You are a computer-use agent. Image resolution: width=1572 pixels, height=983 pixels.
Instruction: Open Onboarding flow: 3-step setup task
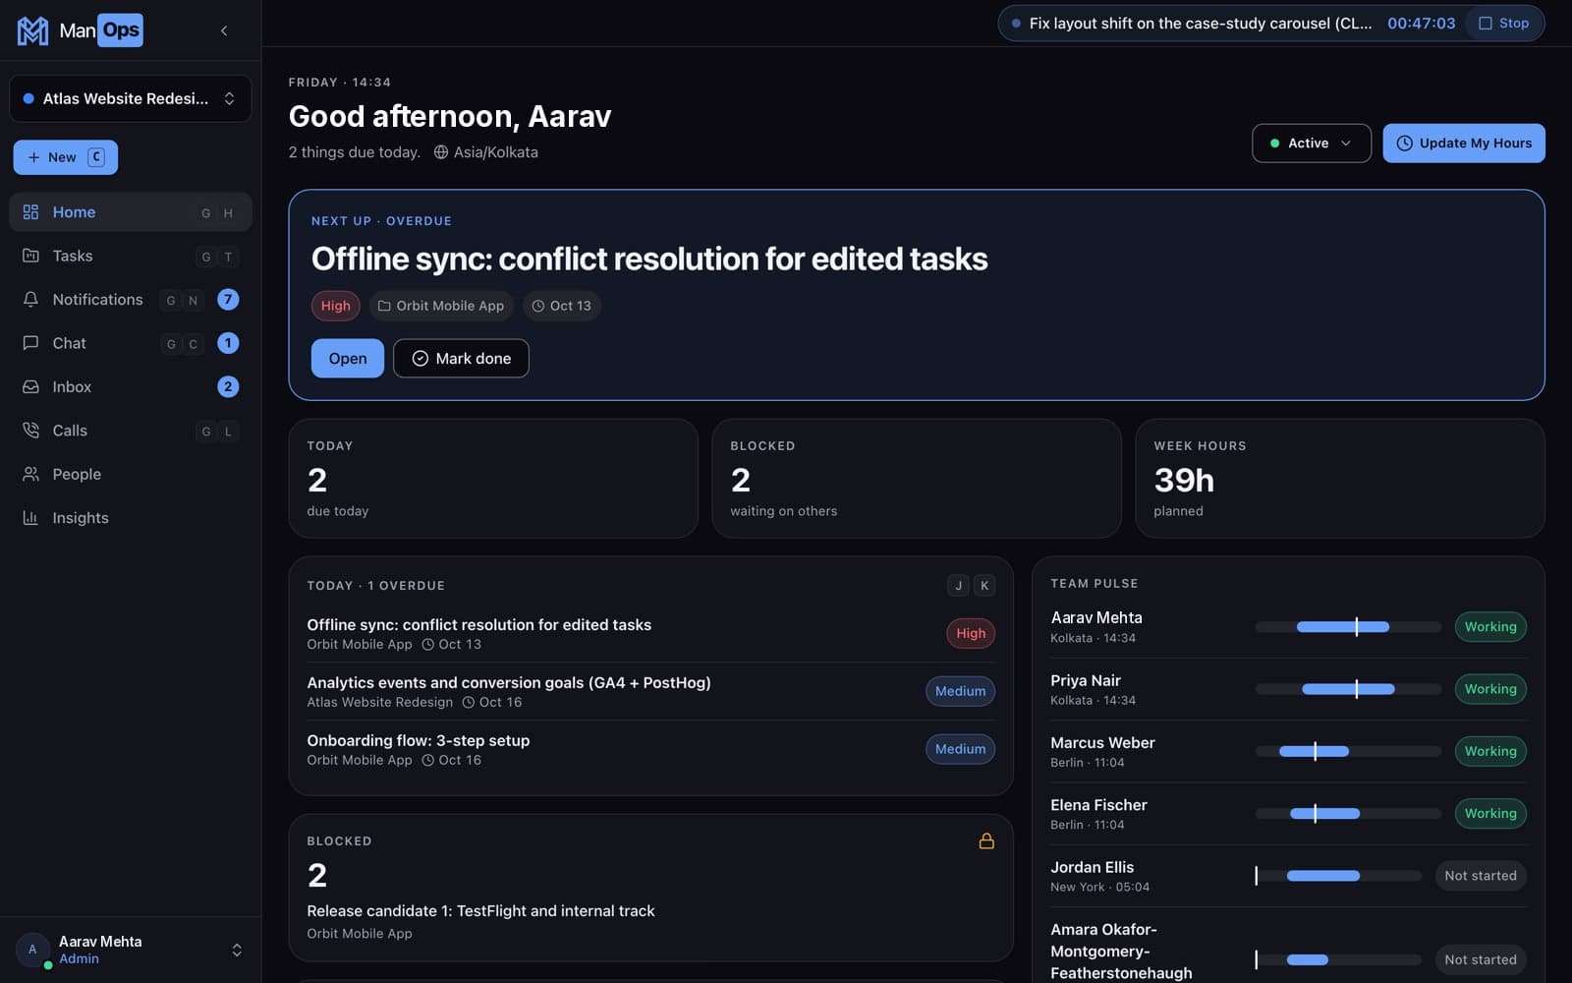tap(650, 749)
